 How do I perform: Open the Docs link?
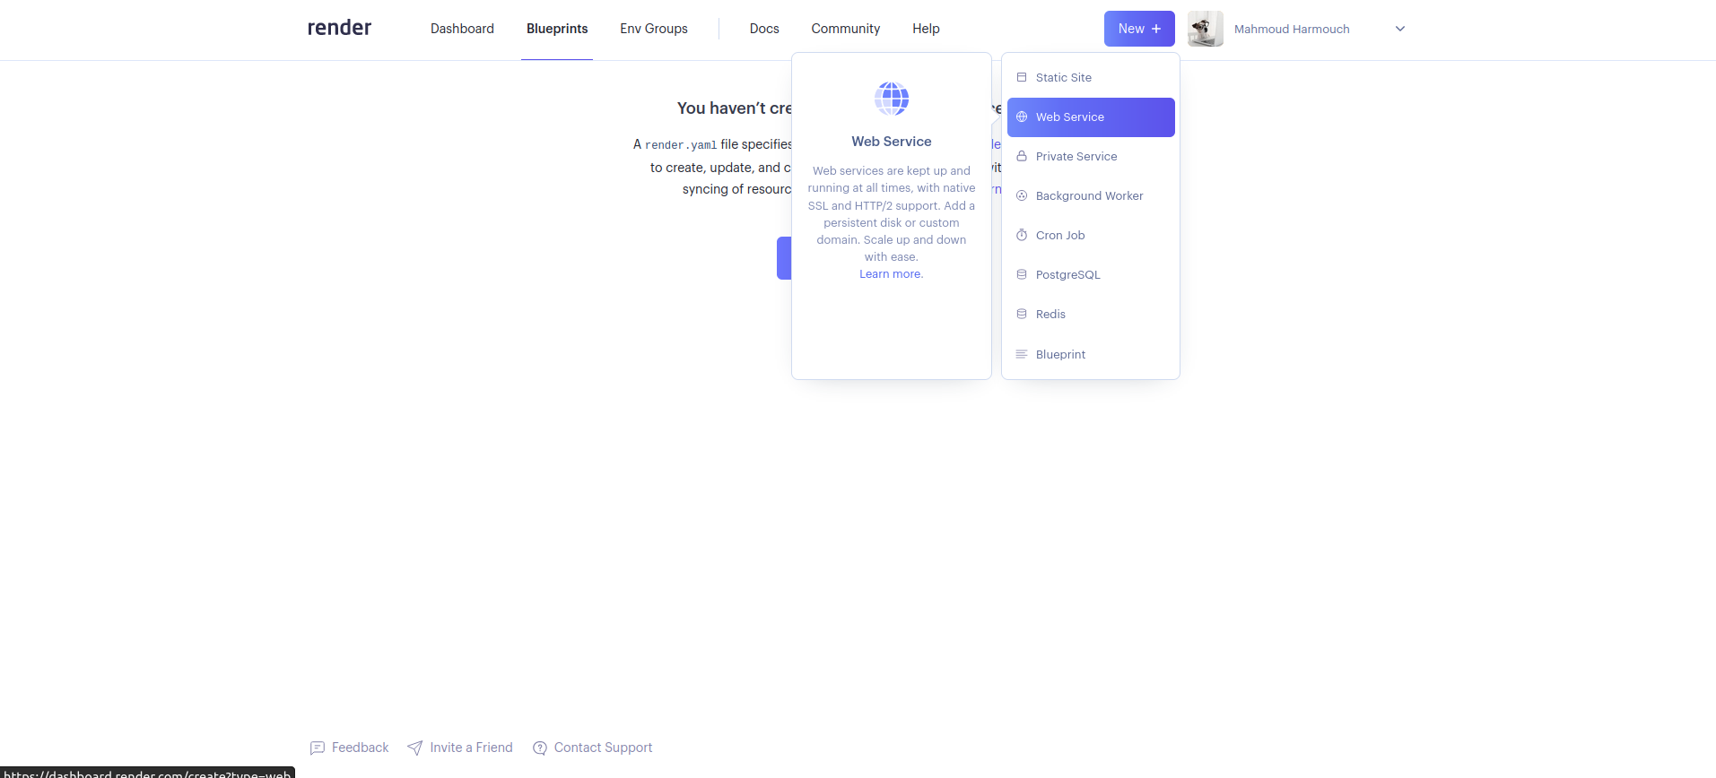(x=764, y=29)
